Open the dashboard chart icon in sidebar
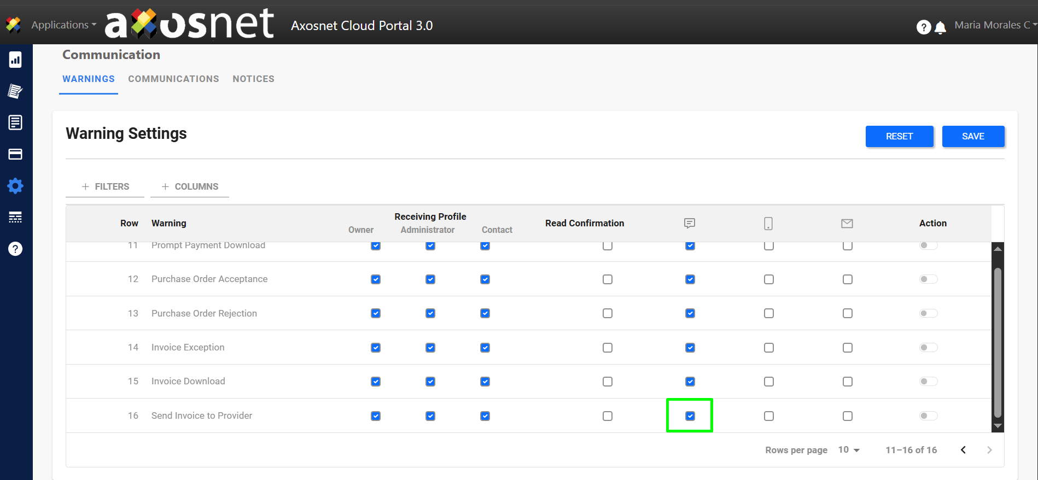 [x=15, y=60]
